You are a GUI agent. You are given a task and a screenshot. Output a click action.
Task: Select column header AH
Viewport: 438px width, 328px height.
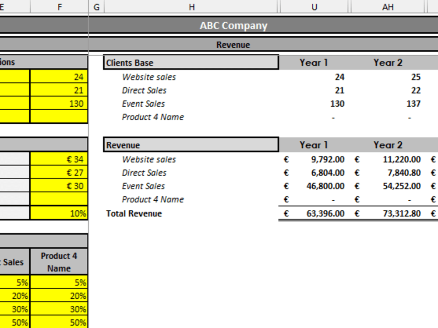(388, 7)
